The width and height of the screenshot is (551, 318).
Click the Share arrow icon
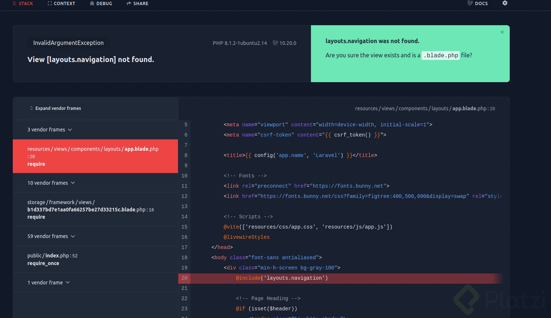(129, 4)
